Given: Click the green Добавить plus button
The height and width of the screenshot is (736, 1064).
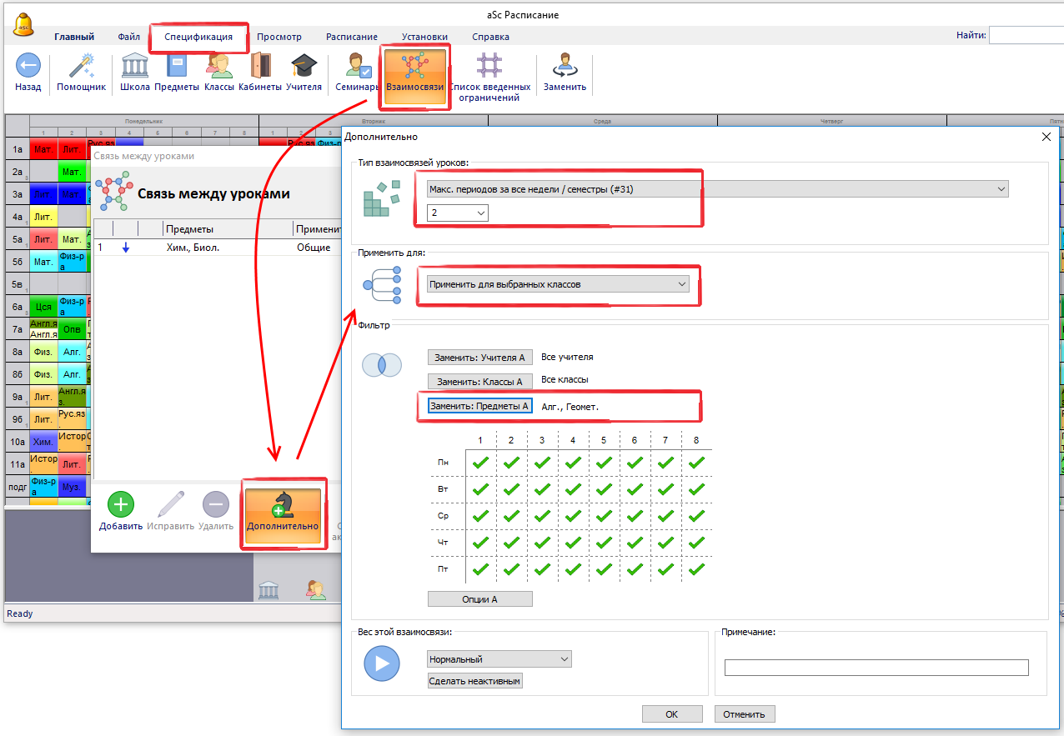Looking at the screenshot, I should [121, 505].
